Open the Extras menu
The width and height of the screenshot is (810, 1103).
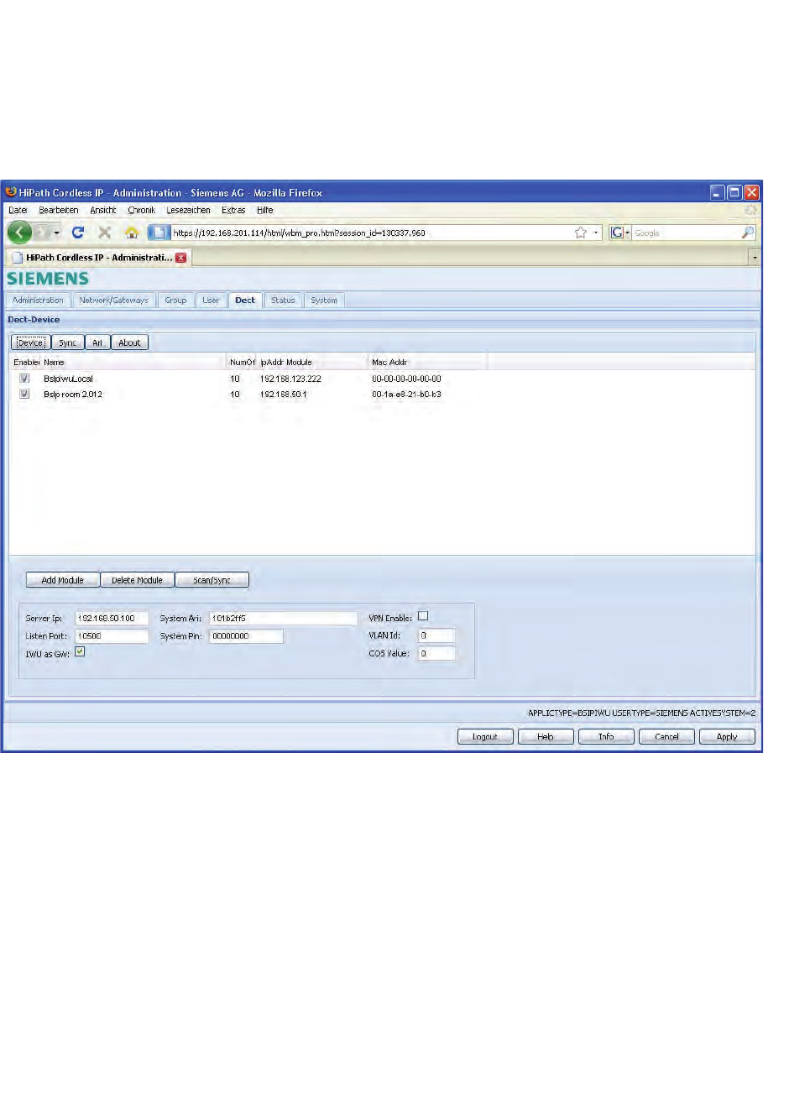coord(233,211)
